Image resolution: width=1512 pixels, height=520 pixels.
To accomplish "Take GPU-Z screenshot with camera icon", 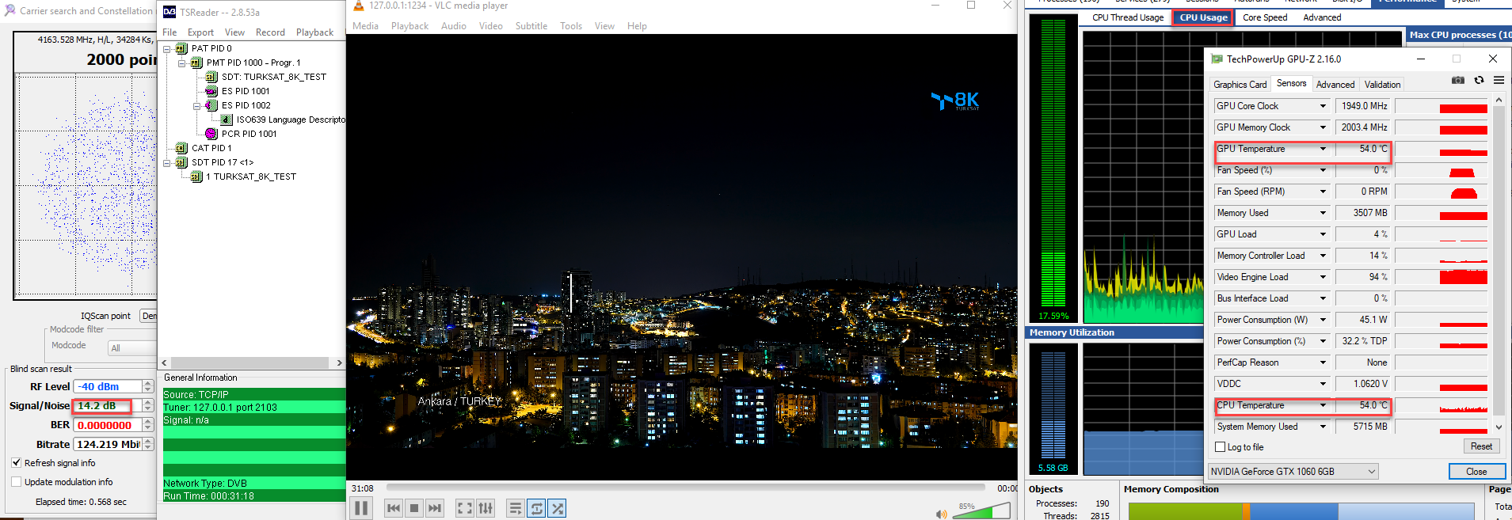I will [1458, 80].
